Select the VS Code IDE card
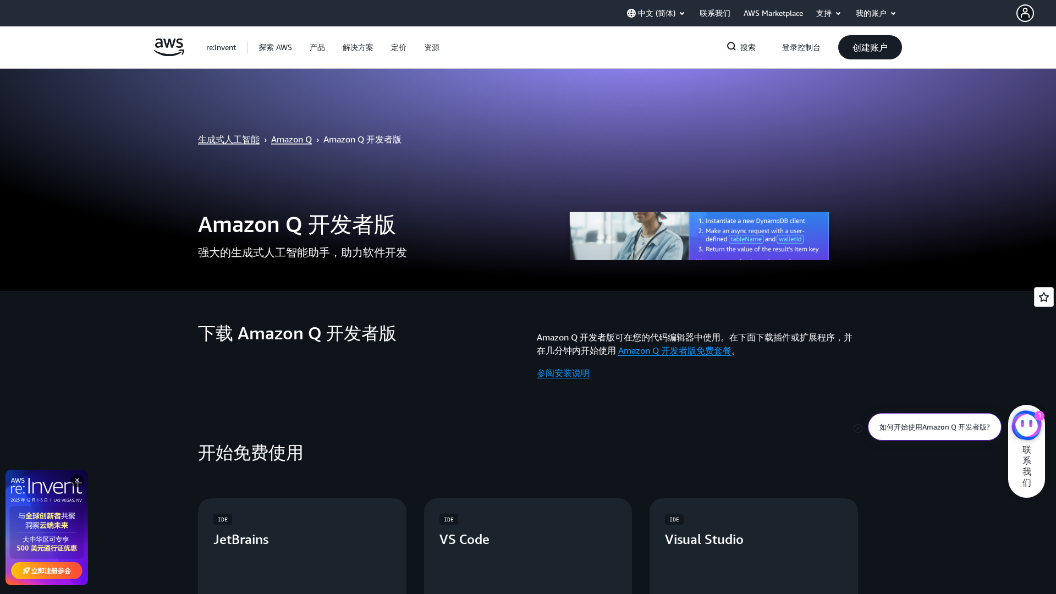The image size is (1056, 594). tap(527, 544)
